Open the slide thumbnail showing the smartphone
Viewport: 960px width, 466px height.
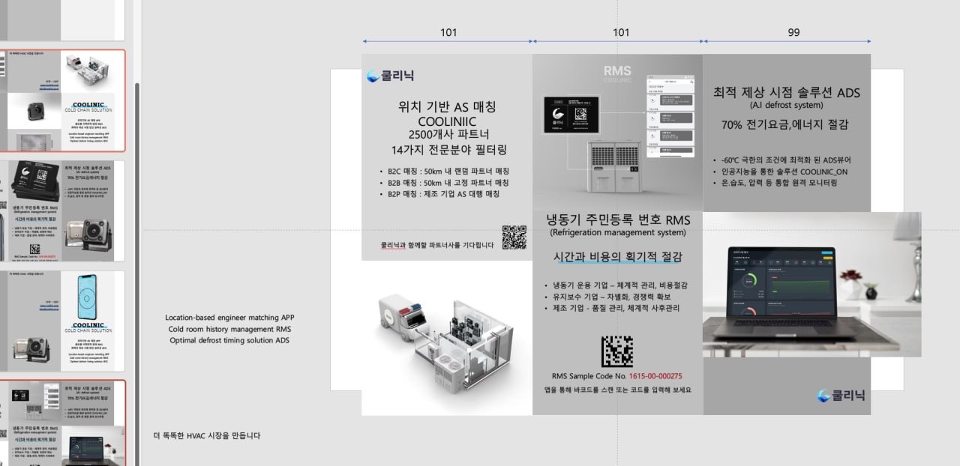tap(63, 321)
